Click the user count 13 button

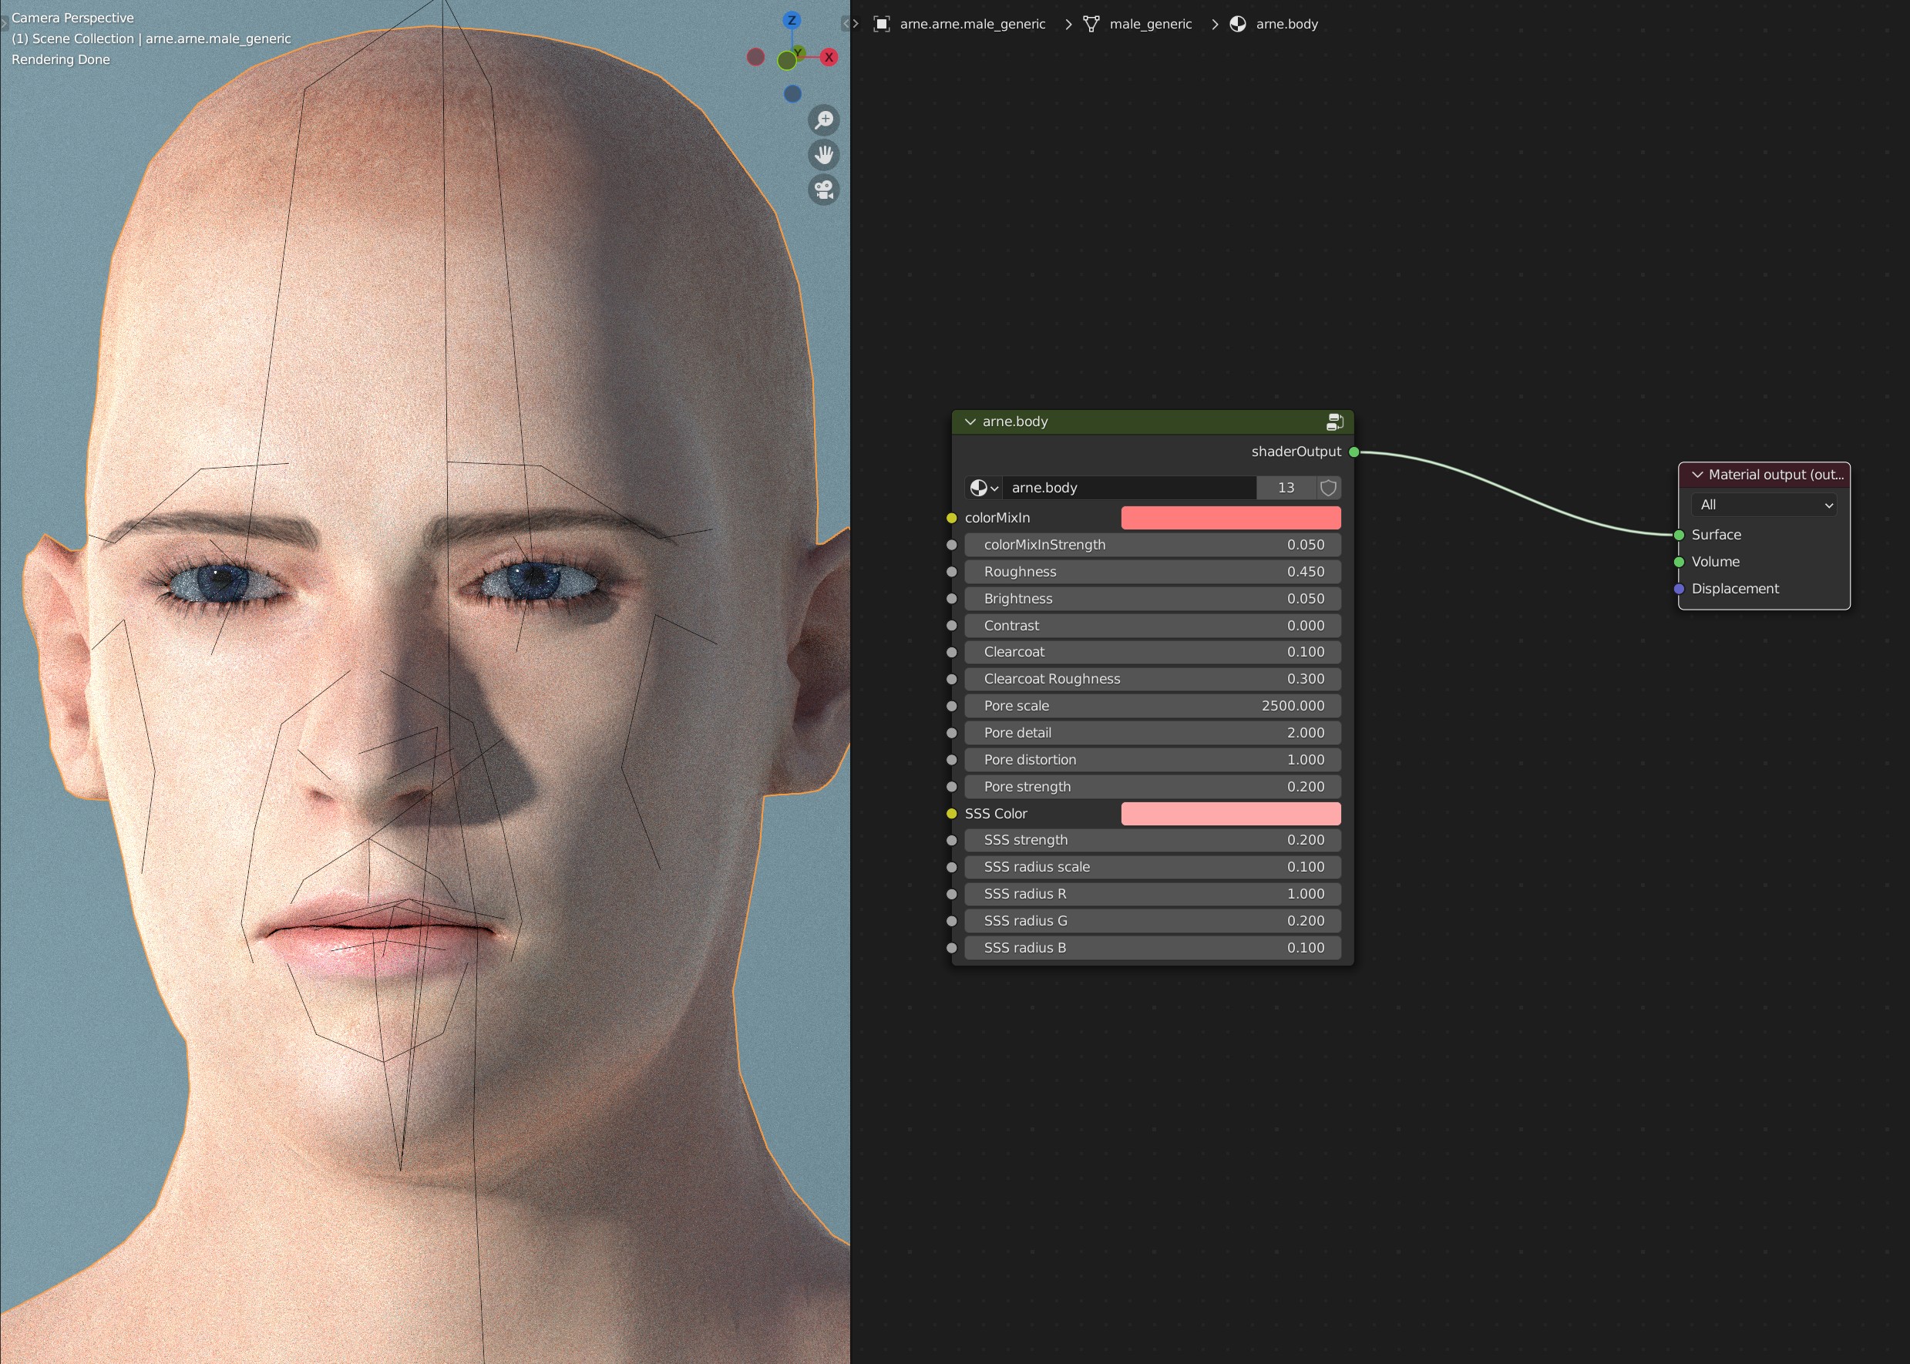point(1286,488)
